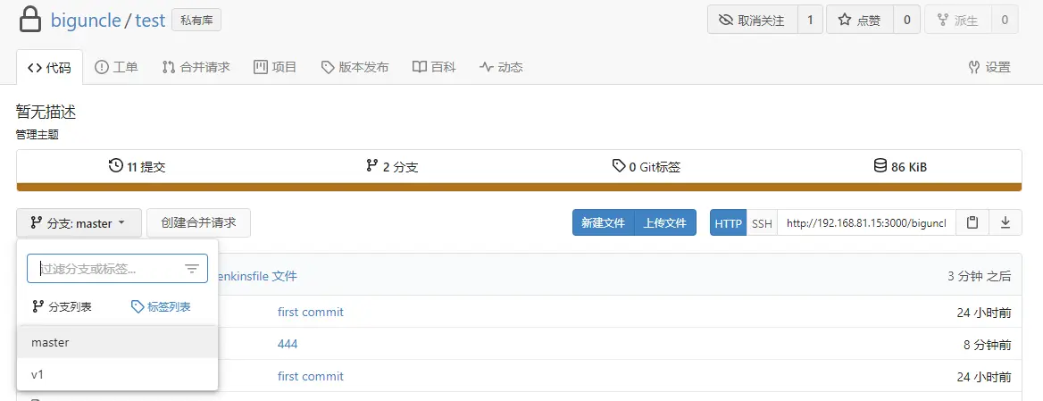Open the 2 分支 branches page
The image size is (1043, 401).
(392, 166)
